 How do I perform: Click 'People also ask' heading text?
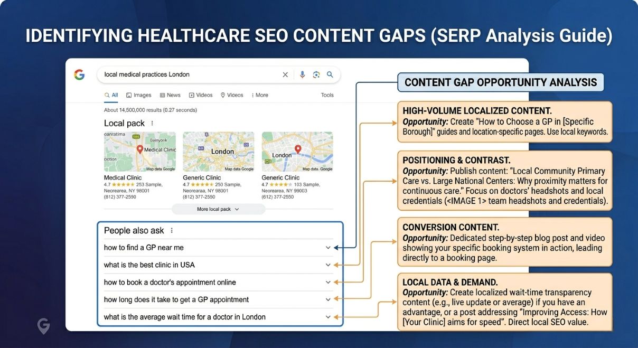pyautogui.click(x=134, y=231)
